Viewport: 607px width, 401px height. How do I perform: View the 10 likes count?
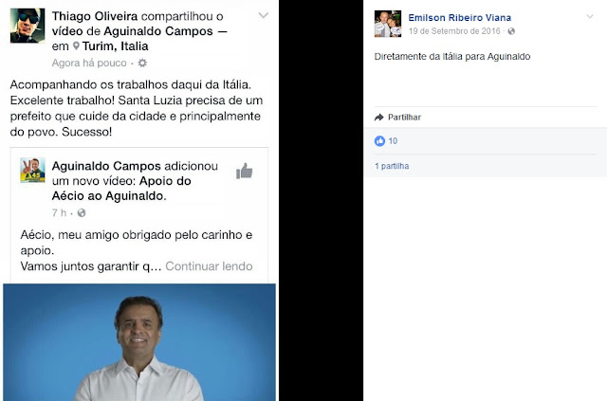coord(393,141)
